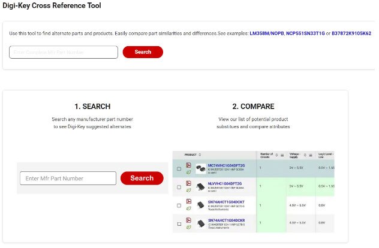The width and height of the screenshot is (379, 248).
Task: Open PDF datasheet icon for SN74AHCT1G04DCKT
Action: coord(189,201)
